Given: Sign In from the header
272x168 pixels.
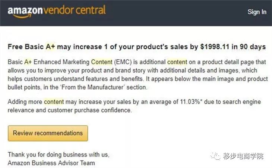Looking at the screenshot, I should [257, 12].
